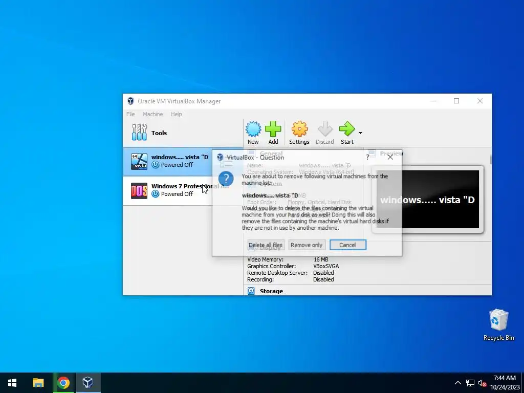
Task: Click Delete all files button
Action: (266, 245)
